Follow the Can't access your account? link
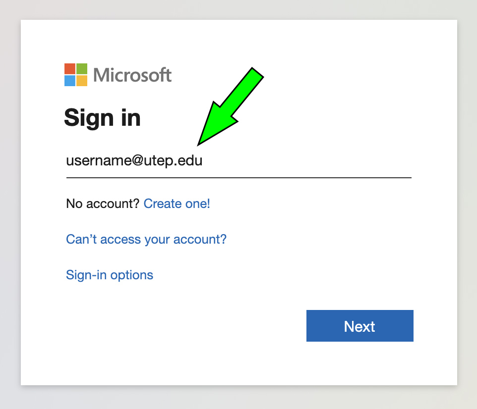 pos(146,240)
